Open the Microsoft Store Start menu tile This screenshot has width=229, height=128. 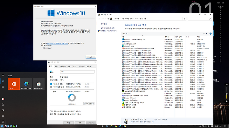pos(38,84)
